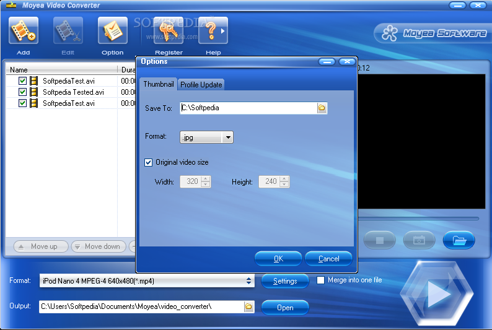The image size is (492, 330).
Task: Open the Help question mark icon
Action: (211, 30)
